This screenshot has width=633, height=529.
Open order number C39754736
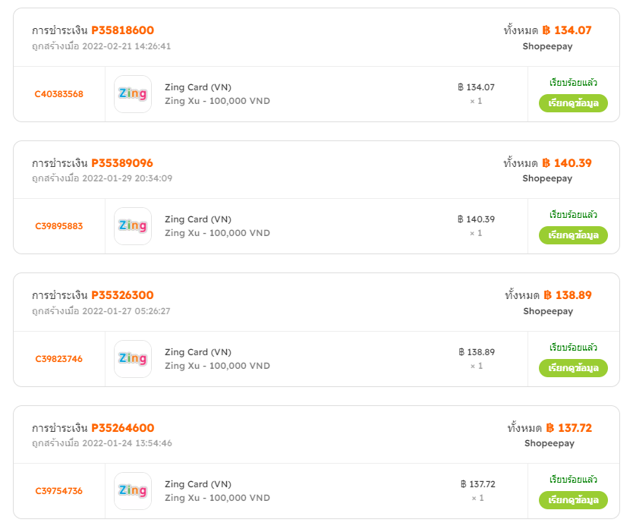coord(59,491)
